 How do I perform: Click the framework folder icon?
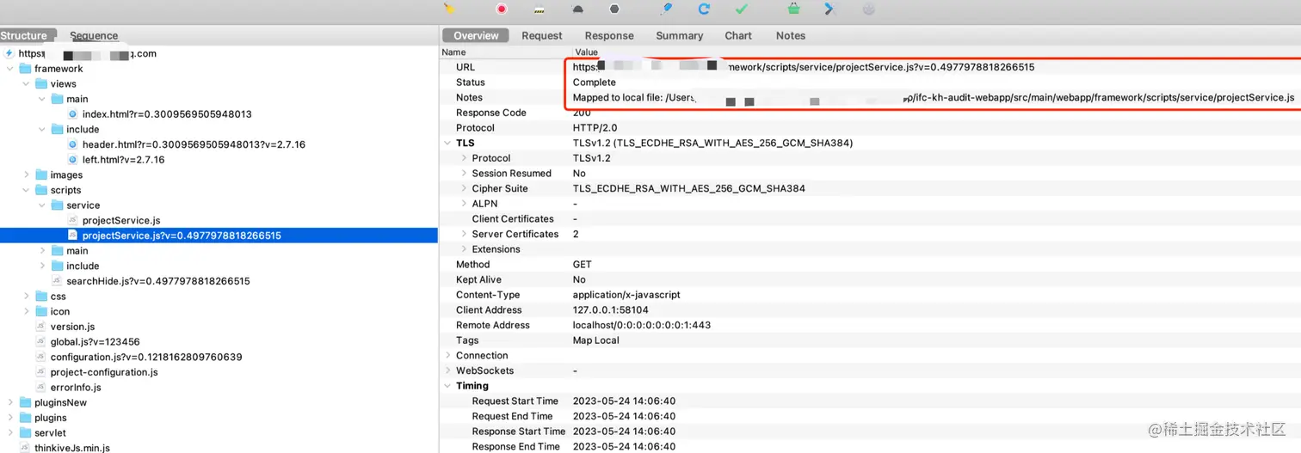coord(25,69)
